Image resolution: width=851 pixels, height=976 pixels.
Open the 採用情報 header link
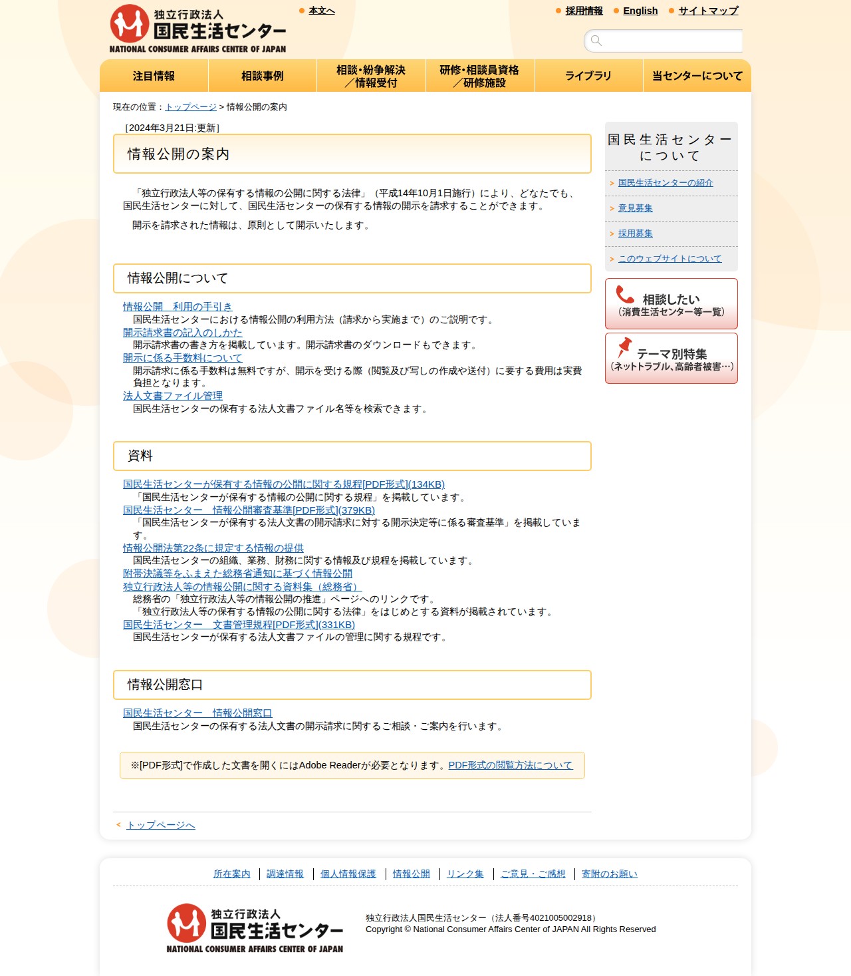pyautogui.click(x=584, y=11)
